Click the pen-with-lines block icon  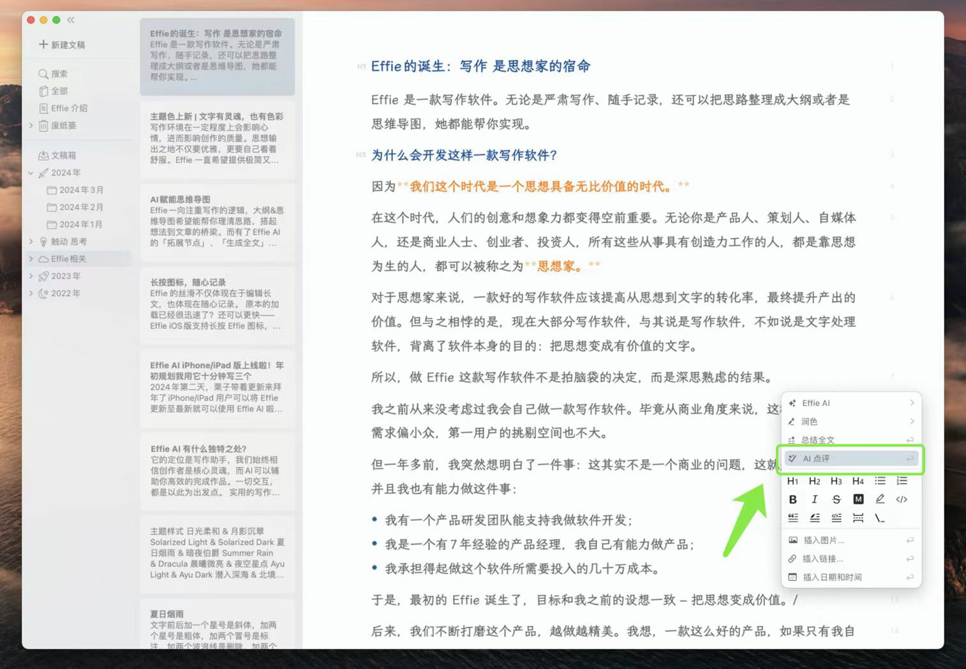click(x=814, y=518)
